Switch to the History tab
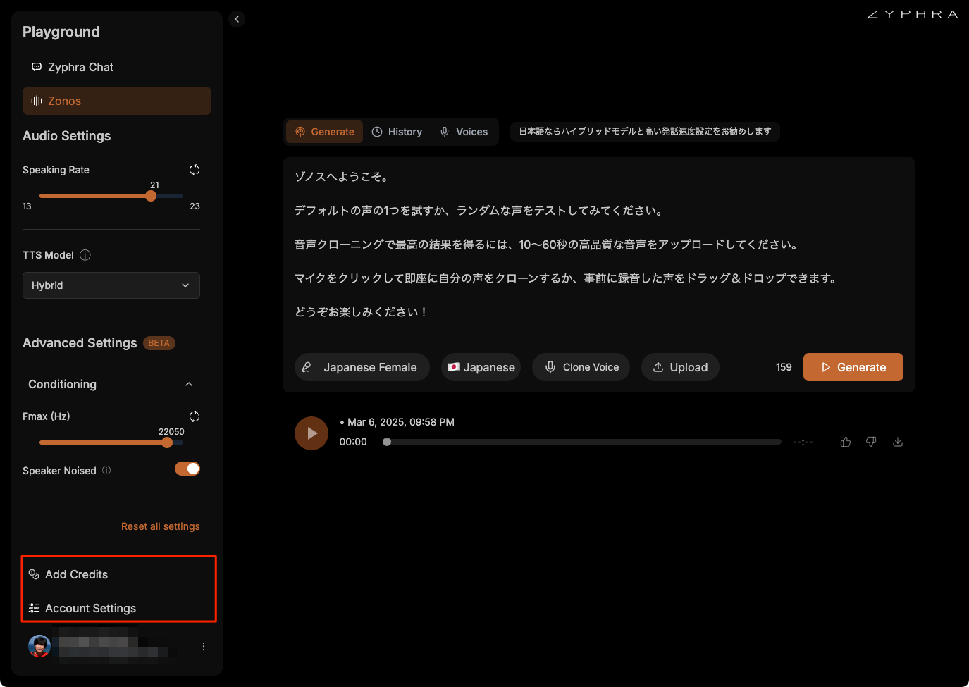This screenshot has height=687, width=969. pos(397,132)
